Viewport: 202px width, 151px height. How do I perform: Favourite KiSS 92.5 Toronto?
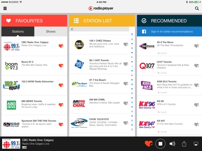click(197, 85)
